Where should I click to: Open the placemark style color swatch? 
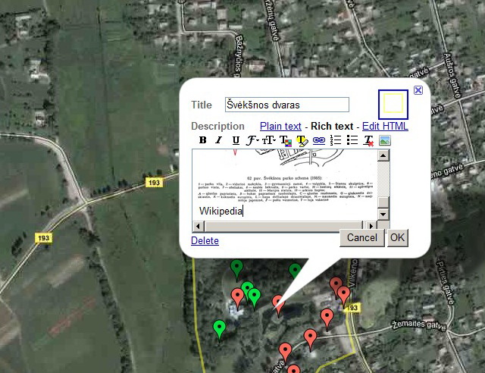pyautogui.click(x=393, y=105)
